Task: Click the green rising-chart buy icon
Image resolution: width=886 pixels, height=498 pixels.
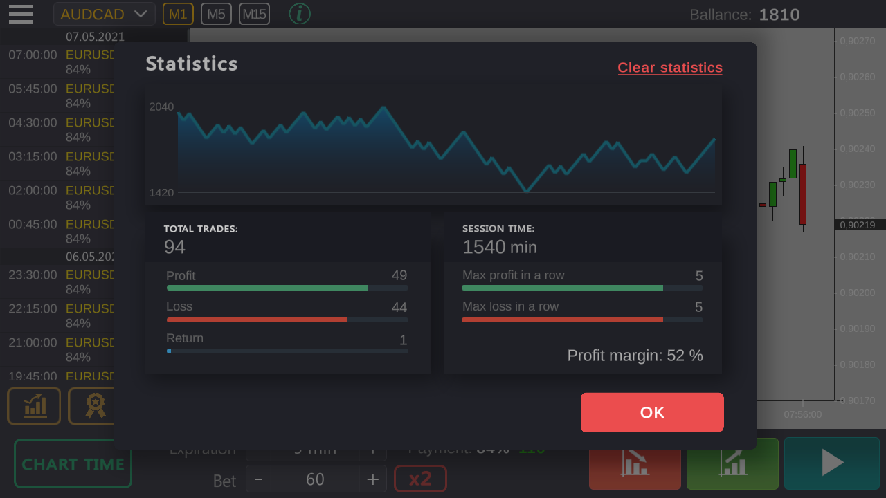Action: pyautogui.click(x=732, y=463)
